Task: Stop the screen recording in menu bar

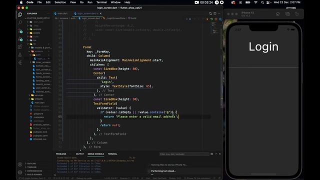Action: click(222, 2)
